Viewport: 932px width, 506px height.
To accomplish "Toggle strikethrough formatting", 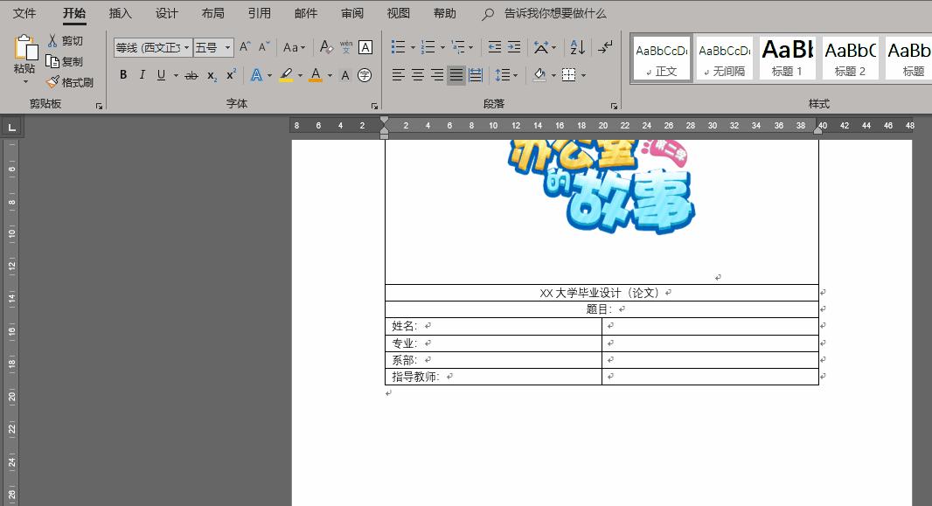I will click(x=191, y=75).
